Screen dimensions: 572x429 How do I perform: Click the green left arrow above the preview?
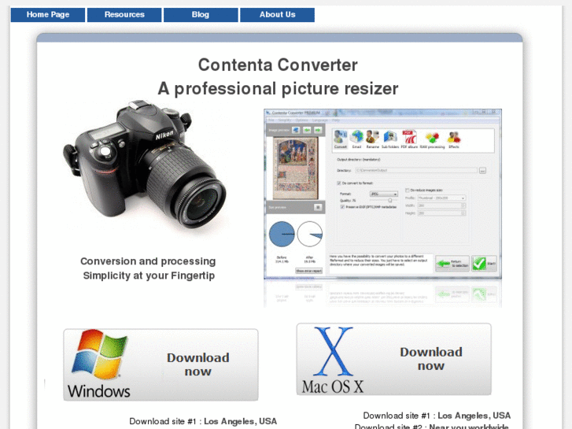click(307, 130)
